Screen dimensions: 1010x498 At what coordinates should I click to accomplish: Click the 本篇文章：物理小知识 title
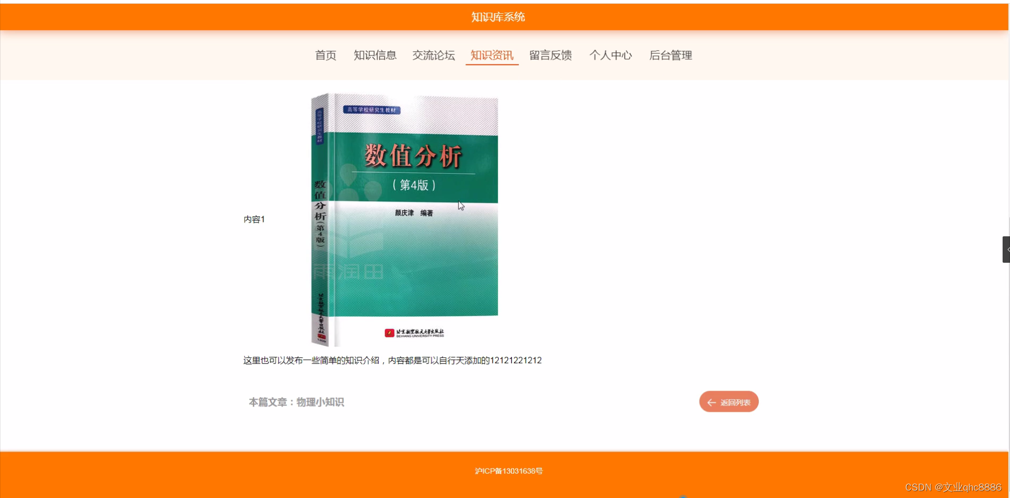click(296, 402)
